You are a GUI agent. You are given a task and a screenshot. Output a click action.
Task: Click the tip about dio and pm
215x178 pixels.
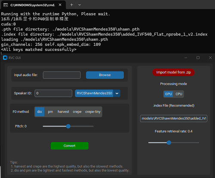(70, 170)
